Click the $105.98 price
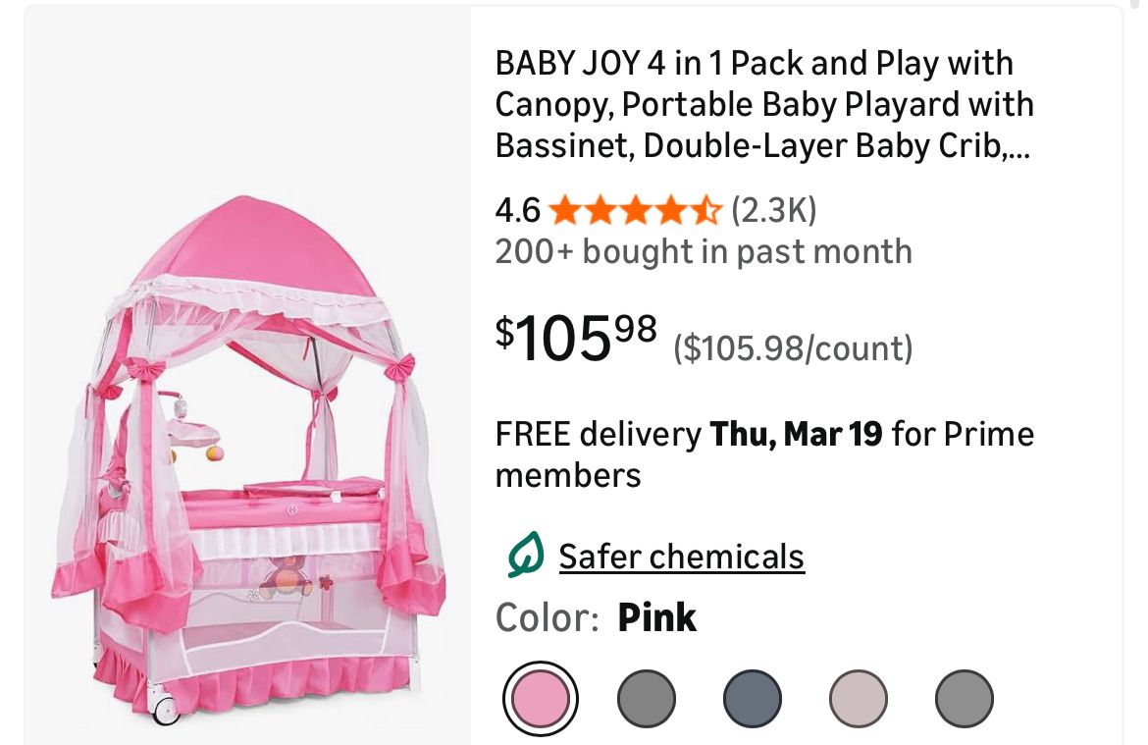 coord(576,339)
